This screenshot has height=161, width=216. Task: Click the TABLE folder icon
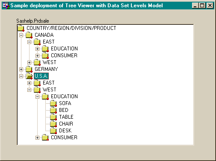53,117
